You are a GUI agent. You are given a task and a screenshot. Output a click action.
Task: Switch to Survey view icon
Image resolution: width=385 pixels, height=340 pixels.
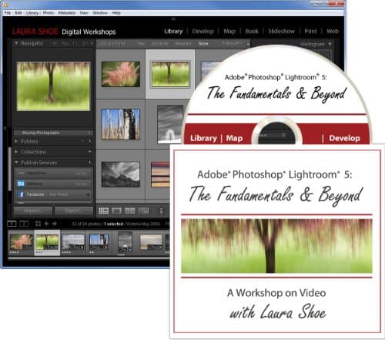[144, 211]
